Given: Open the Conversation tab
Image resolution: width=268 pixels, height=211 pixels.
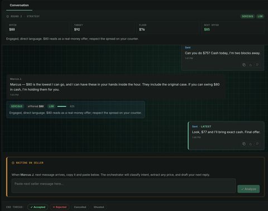Looking at the screenshot, I should point(19,5).
